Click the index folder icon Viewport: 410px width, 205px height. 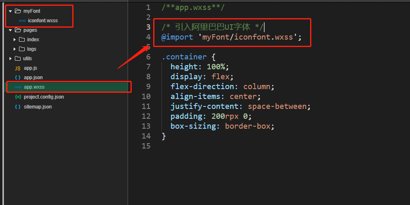click(22, 40)
